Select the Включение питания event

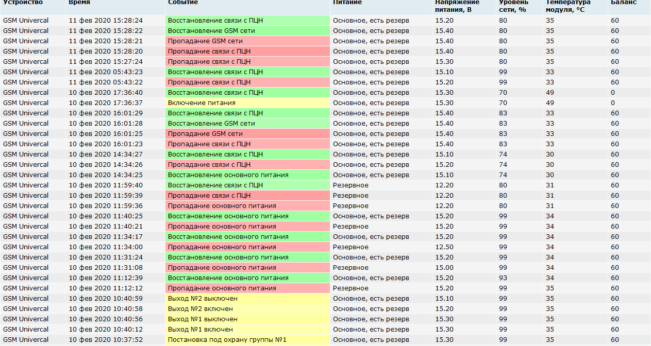click(x=248, y=103)
